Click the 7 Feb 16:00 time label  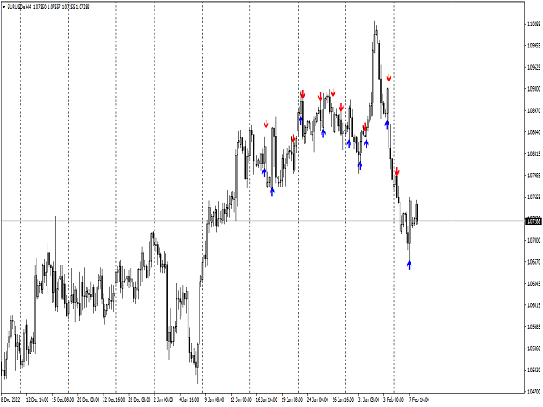pos(419,399)
